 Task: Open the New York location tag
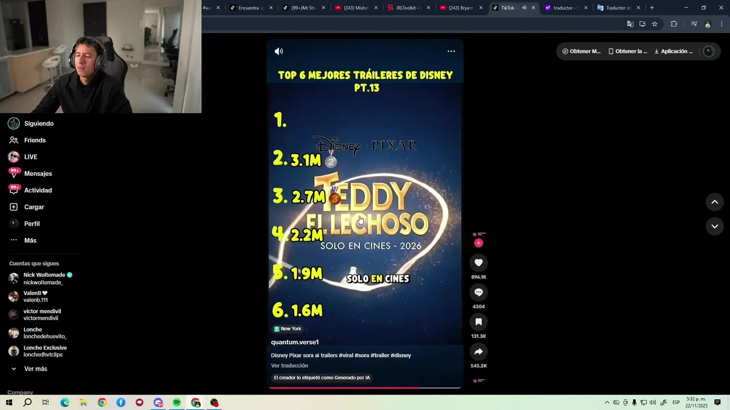(x=287, y=329)
